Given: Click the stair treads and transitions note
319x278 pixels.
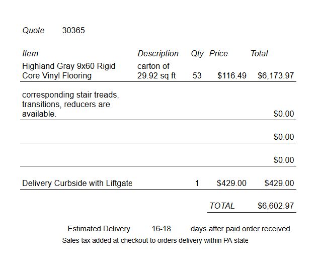Looking at the screenshot, I should point(70,105).
